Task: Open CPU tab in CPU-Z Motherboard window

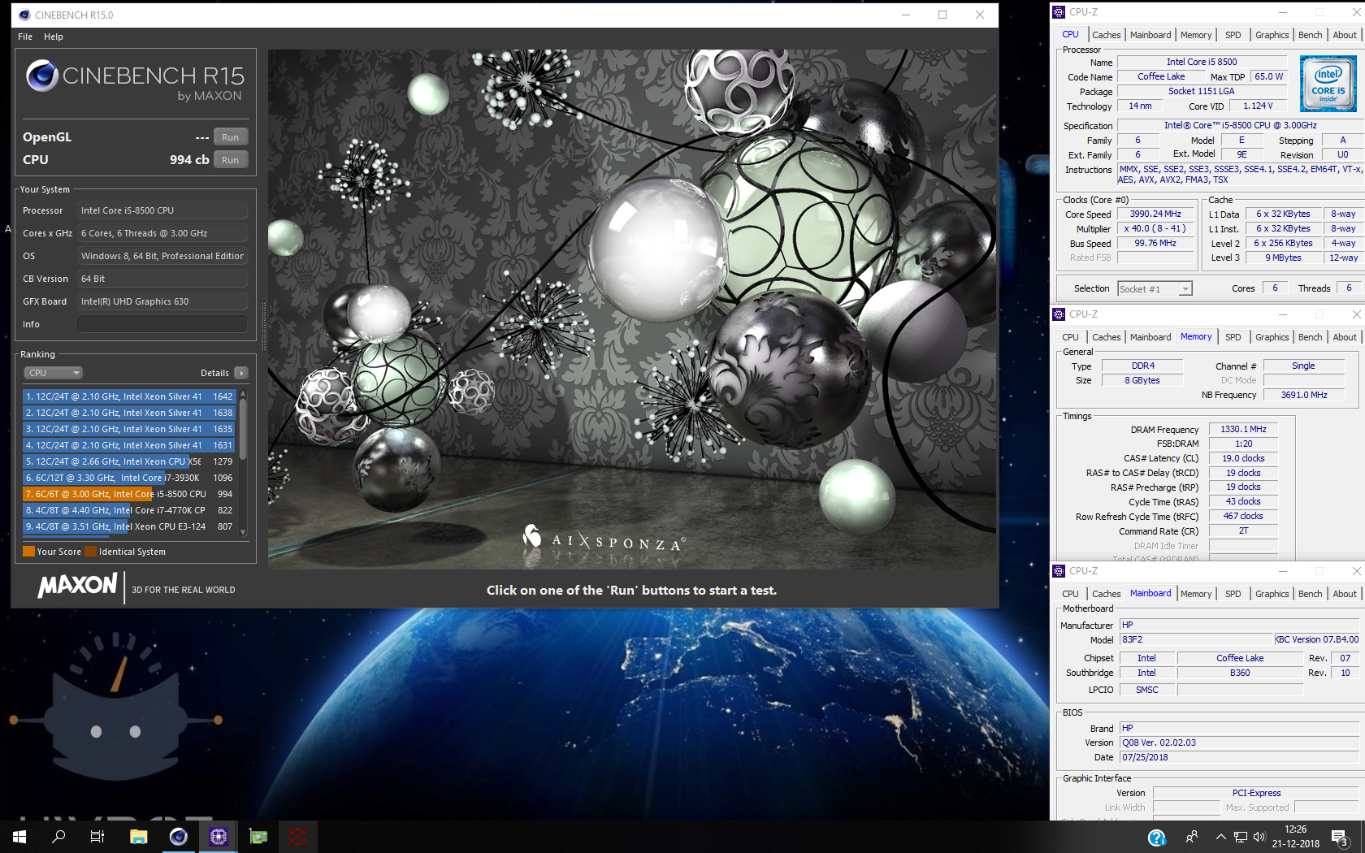Action: [x=1070, y=594]
